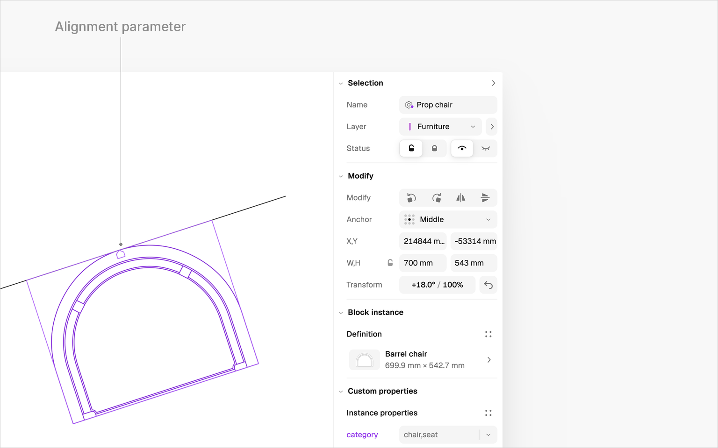Click the Definition label

pyautogui.click(x=364, y=334)
